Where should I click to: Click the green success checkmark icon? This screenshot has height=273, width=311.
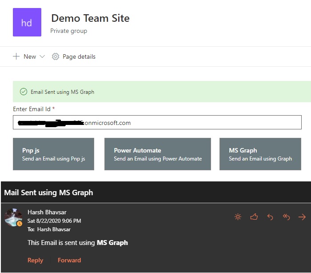tap(24, 92)
